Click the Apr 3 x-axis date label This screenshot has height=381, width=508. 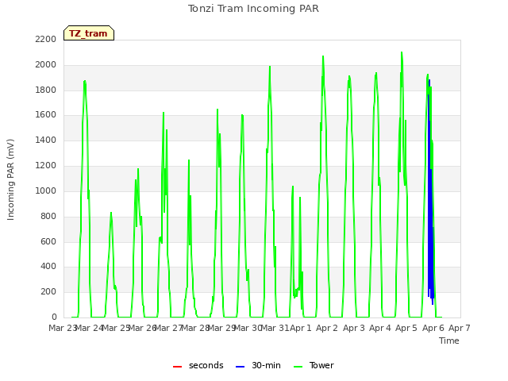point(353,328)
